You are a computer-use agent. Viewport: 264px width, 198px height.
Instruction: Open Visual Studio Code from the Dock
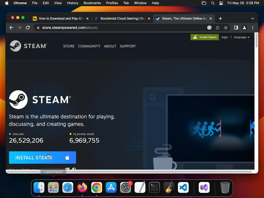click(x=183, y=187)
